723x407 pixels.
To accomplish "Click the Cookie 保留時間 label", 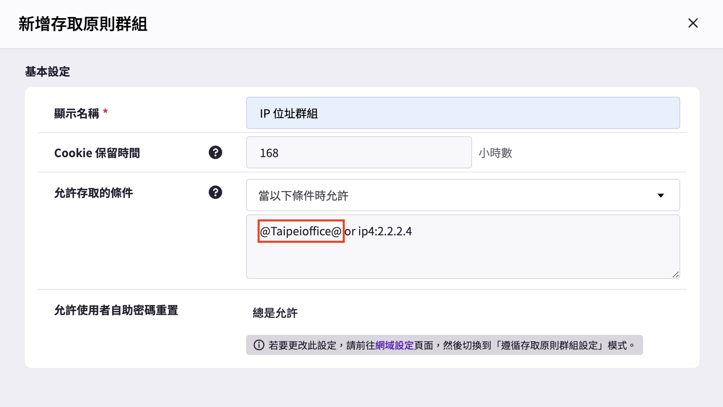I will tap(97, 153).
